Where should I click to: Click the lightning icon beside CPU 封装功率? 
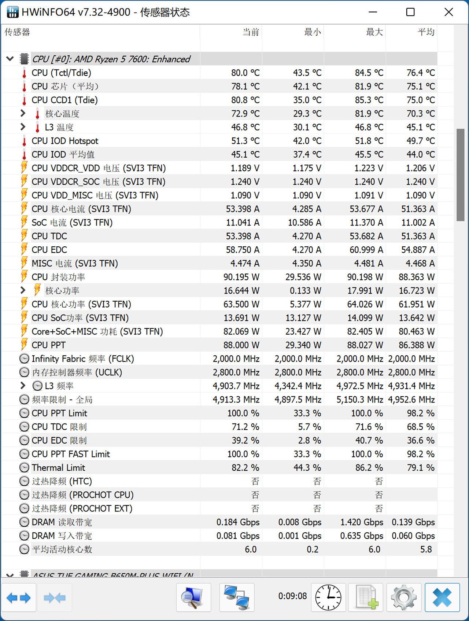[24, 276]
